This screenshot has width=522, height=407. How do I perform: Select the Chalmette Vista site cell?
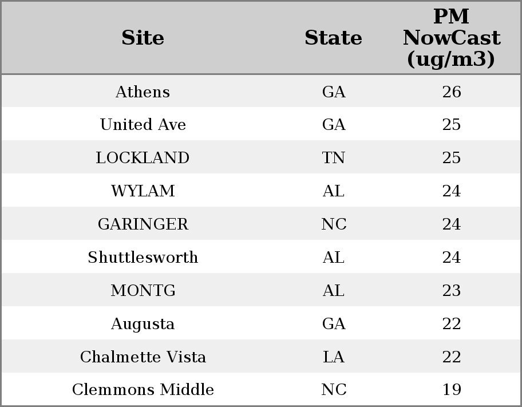(143, 357)
